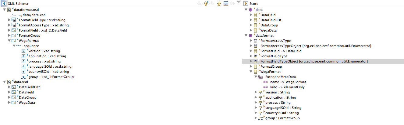Expand FormatGroup in XML Schema tree
The width and height of the screenshot is (404, 125).
pyautogui.click(x=9, y=35)
